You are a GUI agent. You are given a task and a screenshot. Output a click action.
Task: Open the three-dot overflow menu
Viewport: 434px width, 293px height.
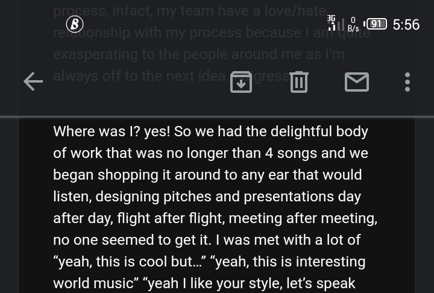tap(407, 82)
